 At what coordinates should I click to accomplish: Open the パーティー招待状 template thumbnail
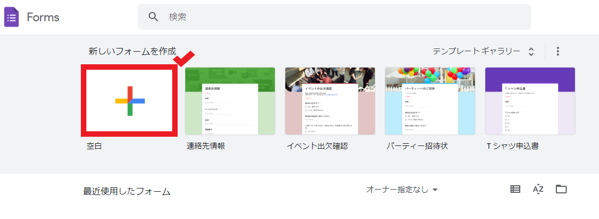430,101
